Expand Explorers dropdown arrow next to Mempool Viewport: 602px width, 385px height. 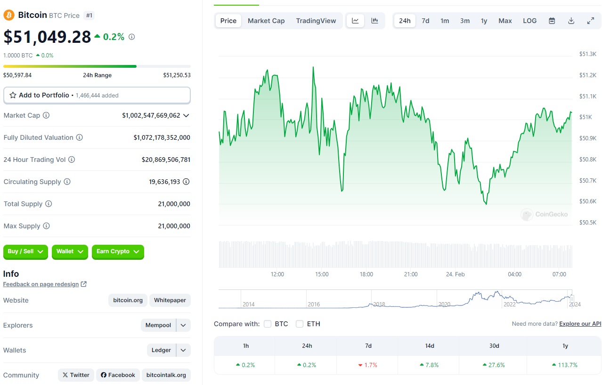pos(184,325)
